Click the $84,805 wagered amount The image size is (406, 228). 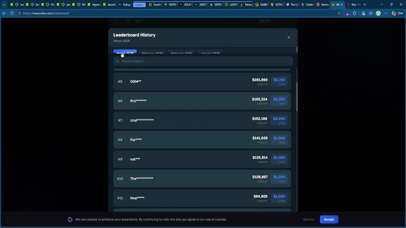[x=260, y=196]
